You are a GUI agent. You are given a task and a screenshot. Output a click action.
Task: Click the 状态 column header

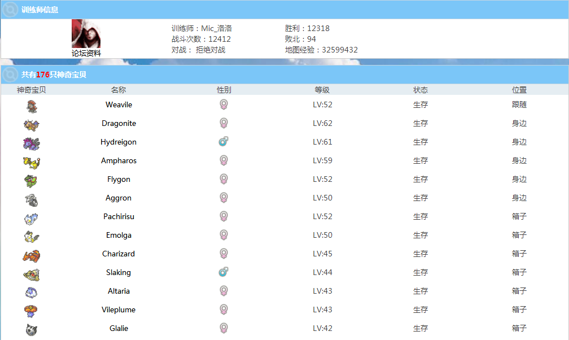pos(421,90)
